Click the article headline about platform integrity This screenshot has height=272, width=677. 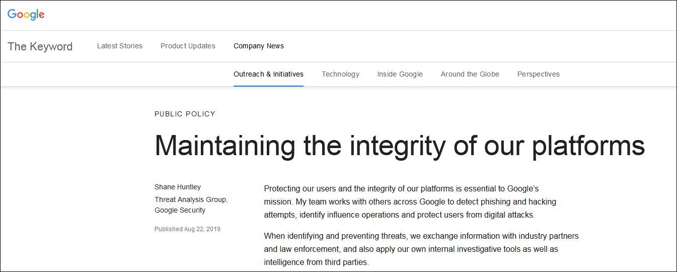tap(399, 146)
